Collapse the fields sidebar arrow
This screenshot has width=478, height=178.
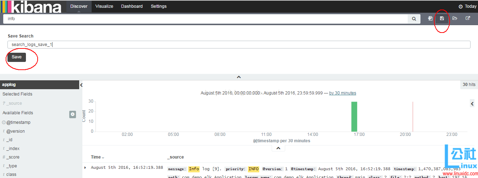tap(81, 85)
